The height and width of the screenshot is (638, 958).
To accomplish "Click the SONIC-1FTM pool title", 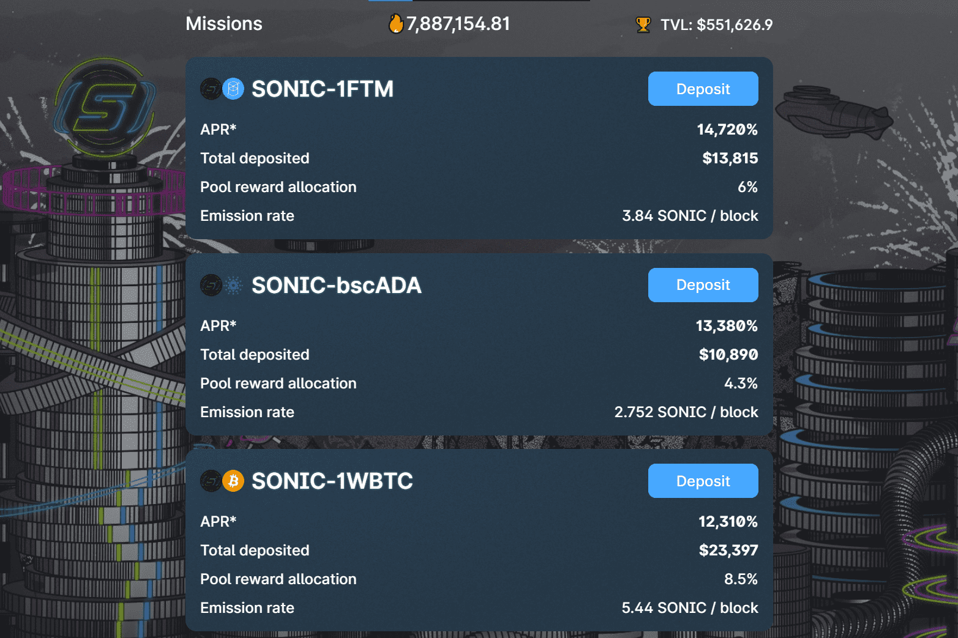I will (x=323, y=89).
